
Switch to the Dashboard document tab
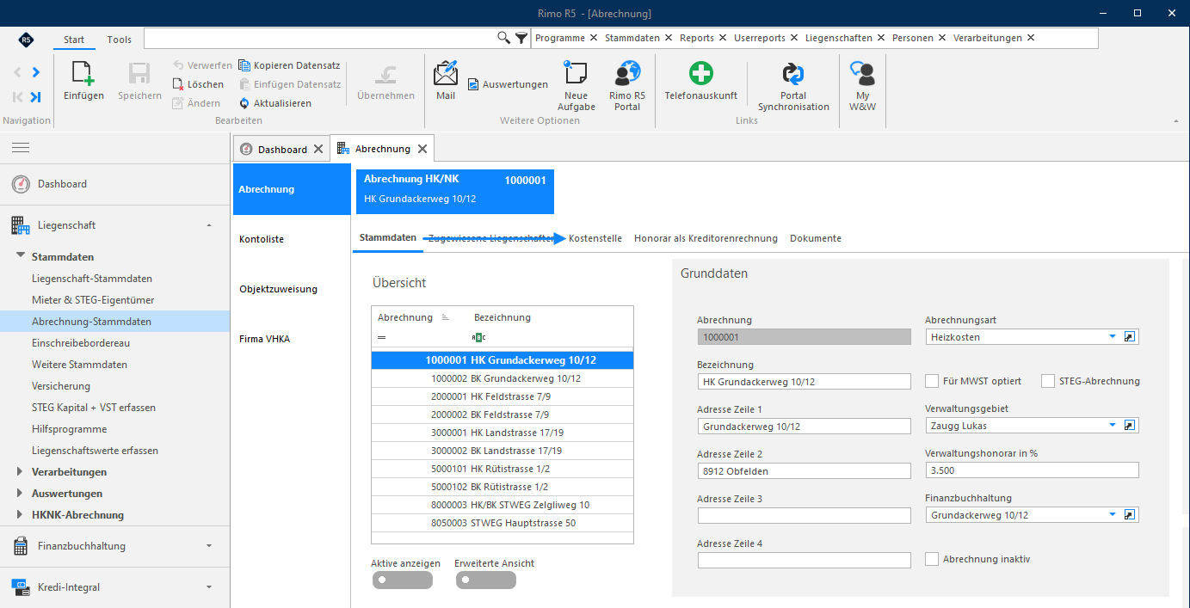[282, 149]
